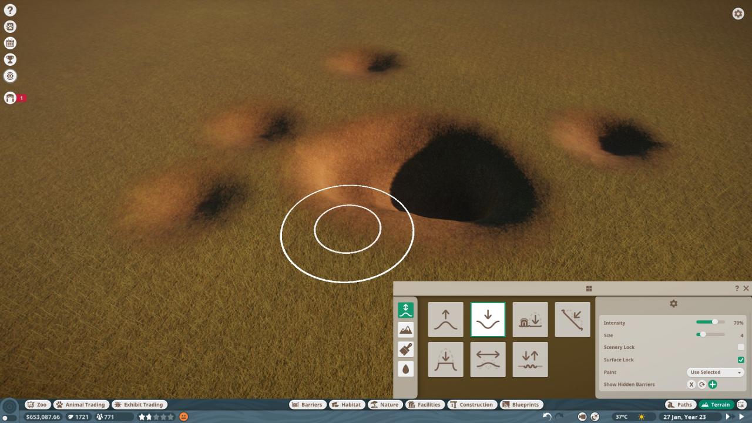Click the undo arrow in bottom bar

tap(547, 417)
